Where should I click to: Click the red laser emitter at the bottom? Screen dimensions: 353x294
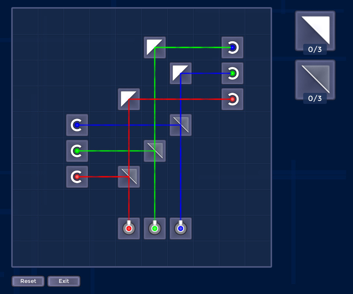(128, 228)
